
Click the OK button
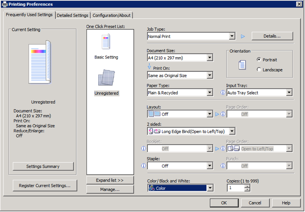[x=224, y=203]
